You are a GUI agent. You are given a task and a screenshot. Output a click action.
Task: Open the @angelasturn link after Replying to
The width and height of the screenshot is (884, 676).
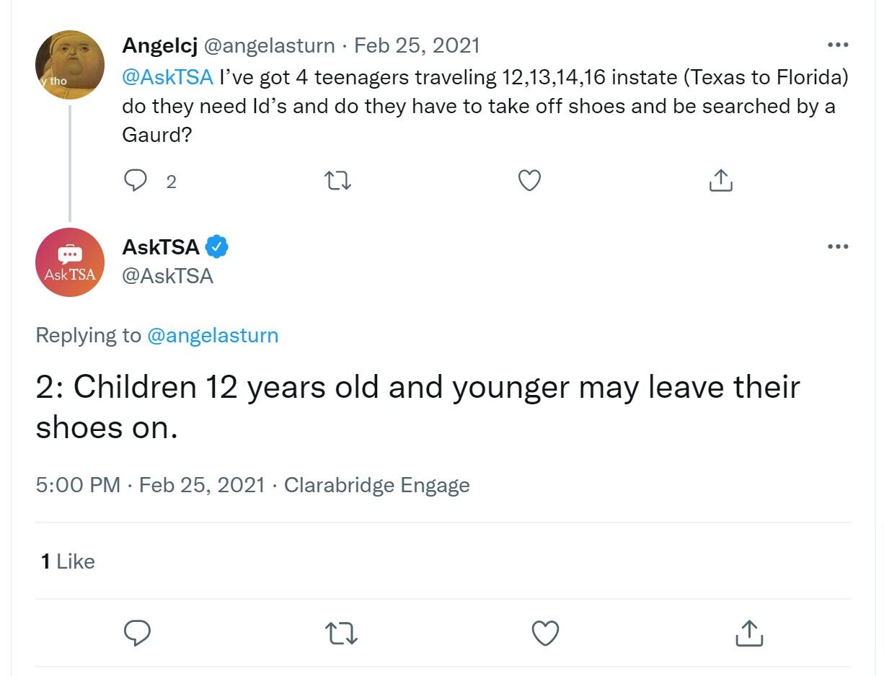pos(213,335)
